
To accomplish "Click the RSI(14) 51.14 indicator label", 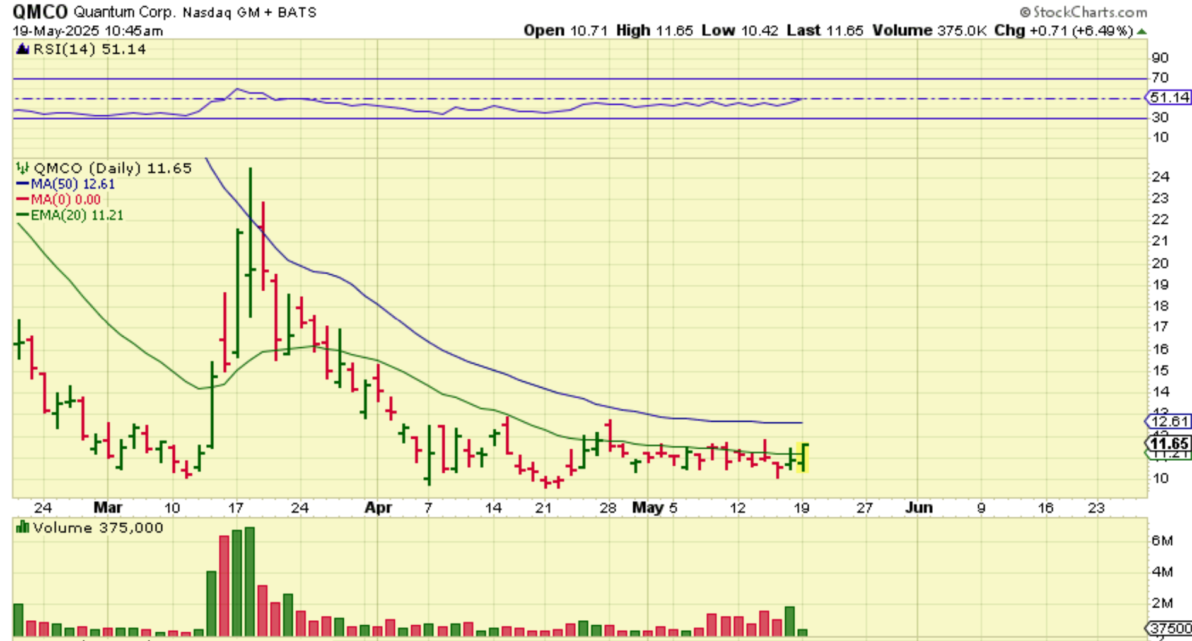I will point(89,49).
